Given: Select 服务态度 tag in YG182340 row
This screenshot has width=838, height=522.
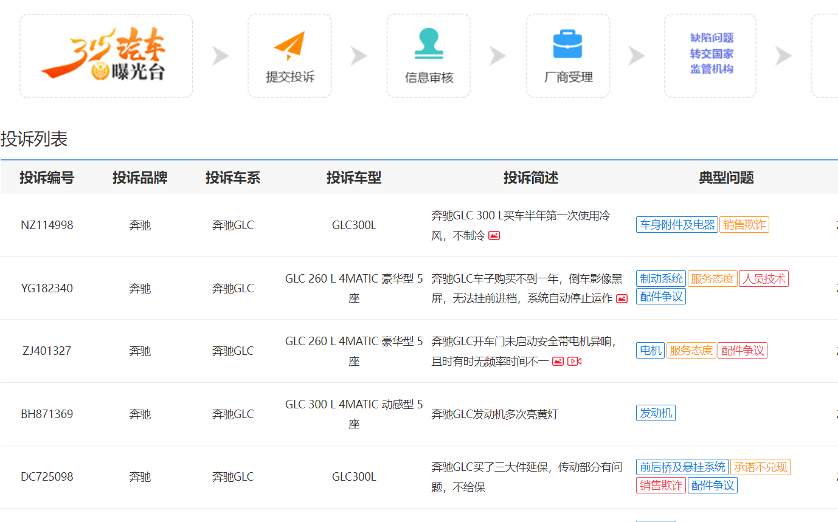Looking at the screenshot, I should pyautogui.click(x=712, y=279).
